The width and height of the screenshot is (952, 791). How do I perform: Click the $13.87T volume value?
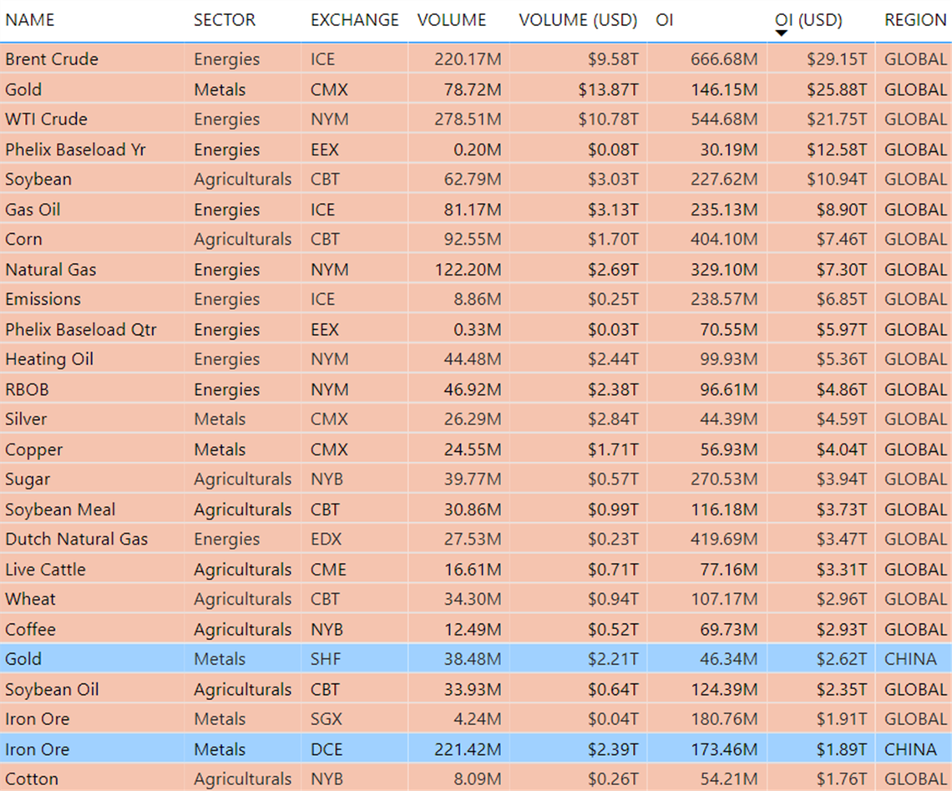coord(608,89)
